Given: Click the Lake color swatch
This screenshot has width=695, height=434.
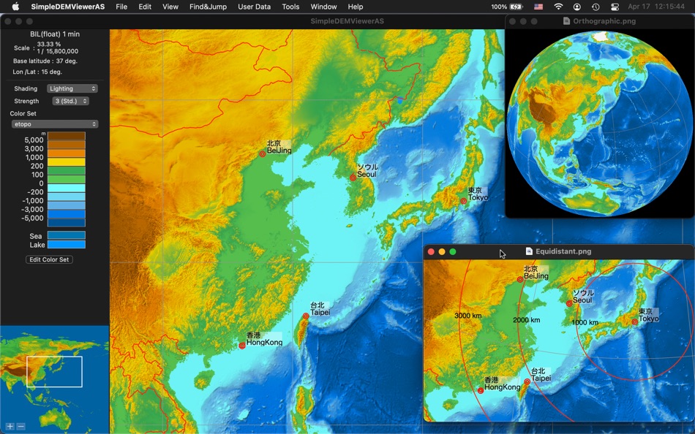Looking at the screenshot, I should (x=67, y=245).
